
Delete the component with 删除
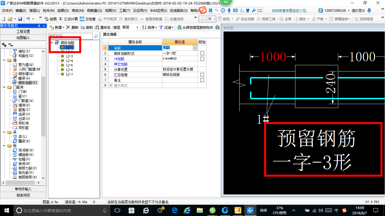click(72, 27)
